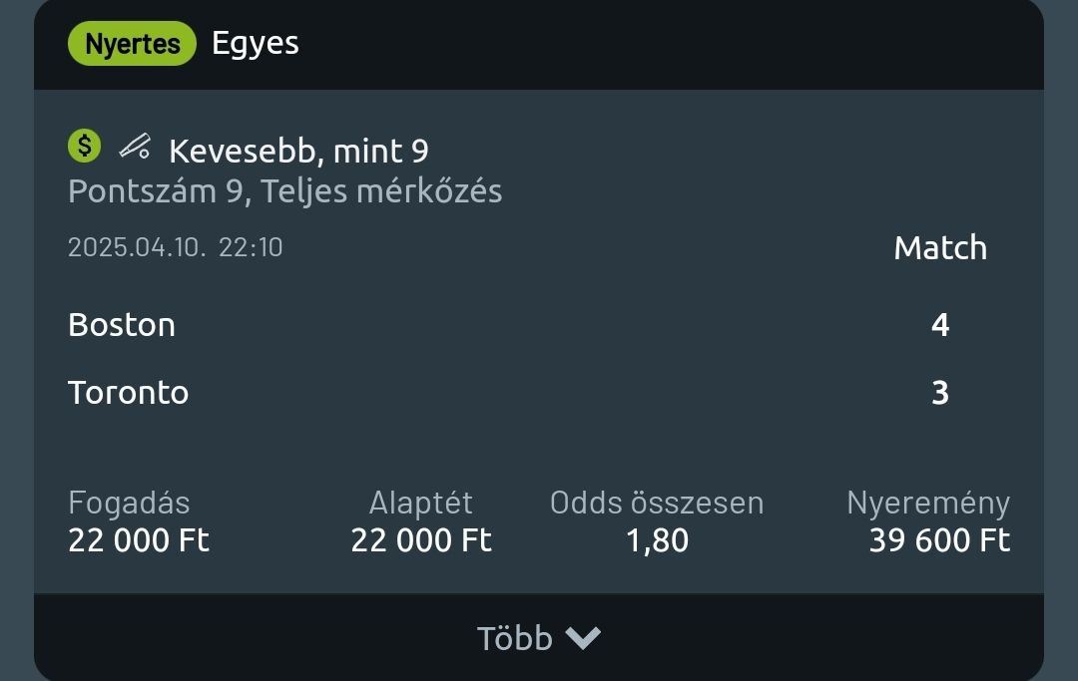The image size is (1078, 681).
Task: Click the Nyeremény label
Action: click(928, 504)
